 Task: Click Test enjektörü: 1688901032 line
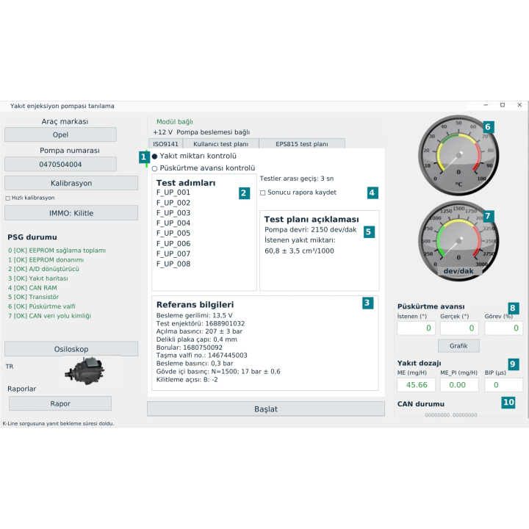point(201,323)
